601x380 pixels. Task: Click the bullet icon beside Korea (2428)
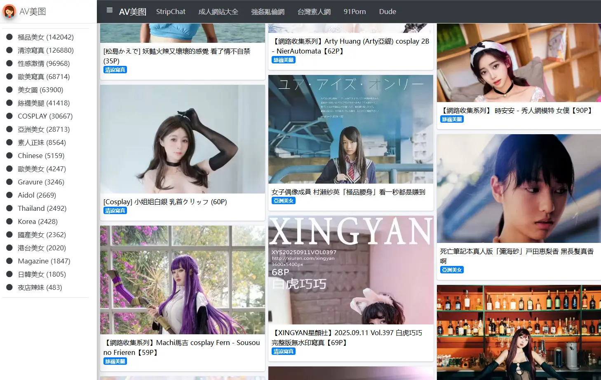[x=9, y=221]
